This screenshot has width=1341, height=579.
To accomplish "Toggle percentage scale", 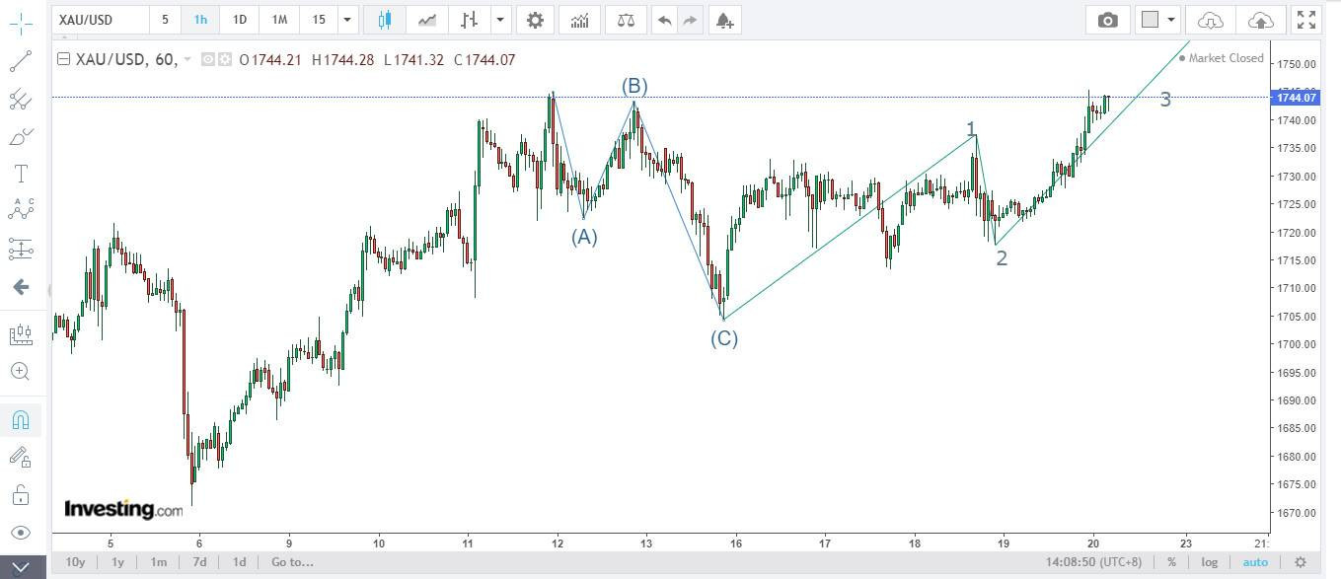I will point(1171,562).
